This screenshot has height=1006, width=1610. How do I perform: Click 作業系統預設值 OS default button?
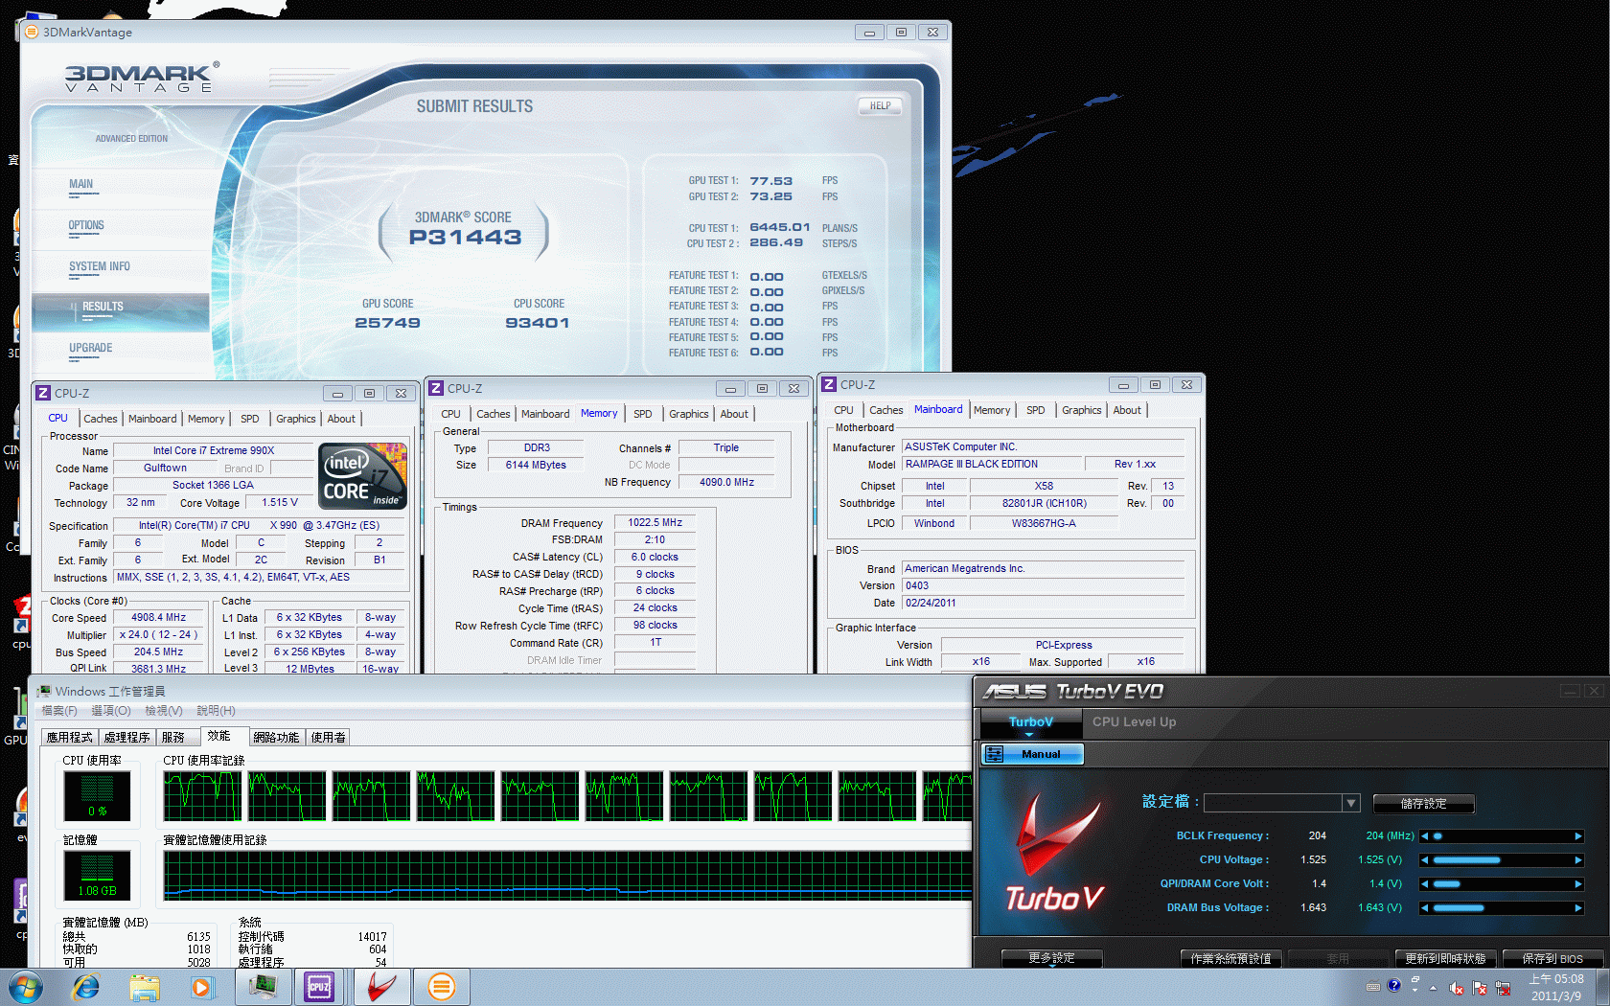pos(1230,958)
